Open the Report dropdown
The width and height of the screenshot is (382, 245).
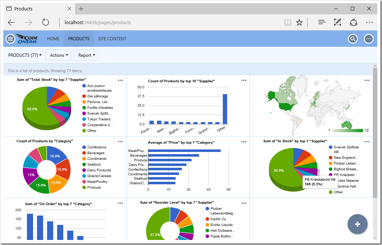coord(86,55)
